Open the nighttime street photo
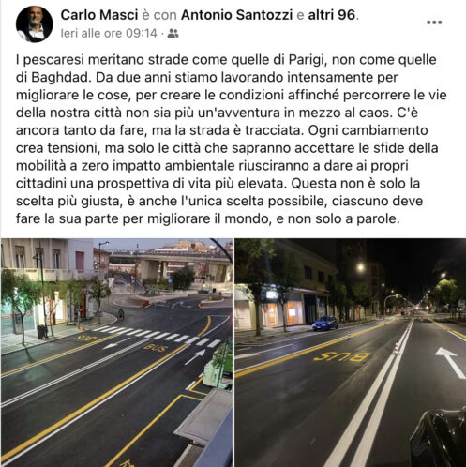The image size is (466, 467). (351, 353)
